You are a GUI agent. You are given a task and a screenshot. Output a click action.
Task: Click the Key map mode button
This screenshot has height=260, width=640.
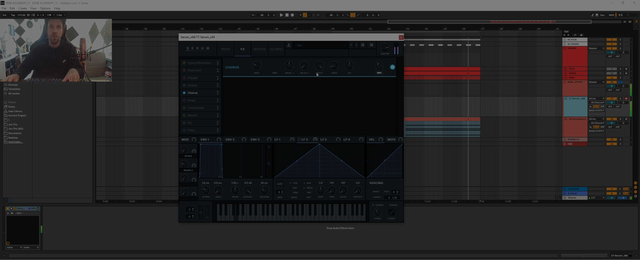coord(602,15)
